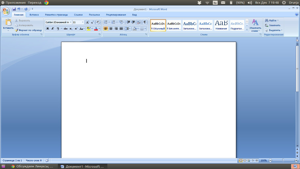Toggle underline Ч formatting

[58, 28]
